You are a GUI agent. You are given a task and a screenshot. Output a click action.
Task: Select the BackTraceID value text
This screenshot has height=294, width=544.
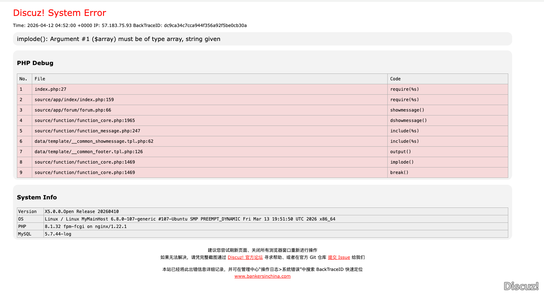(x=205, y=25)
